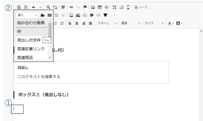The image size is (203, 121).
Task: Click the paste as plain text icon
Action: 26,7
